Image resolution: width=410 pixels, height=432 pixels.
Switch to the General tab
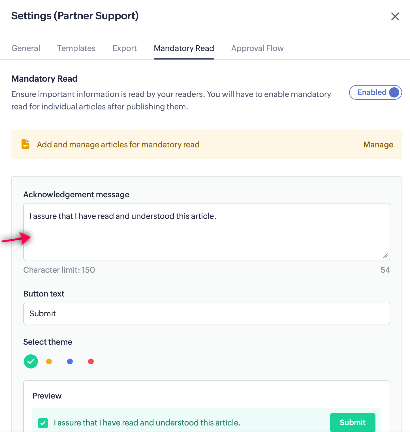(26, 48)
